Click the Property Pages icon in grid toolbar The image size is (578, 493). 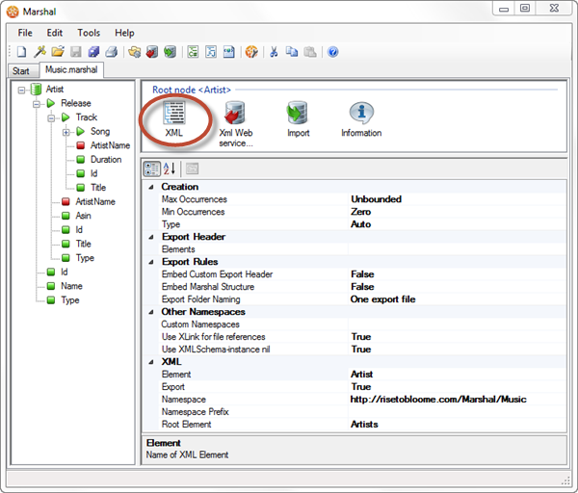click(192, 169)
